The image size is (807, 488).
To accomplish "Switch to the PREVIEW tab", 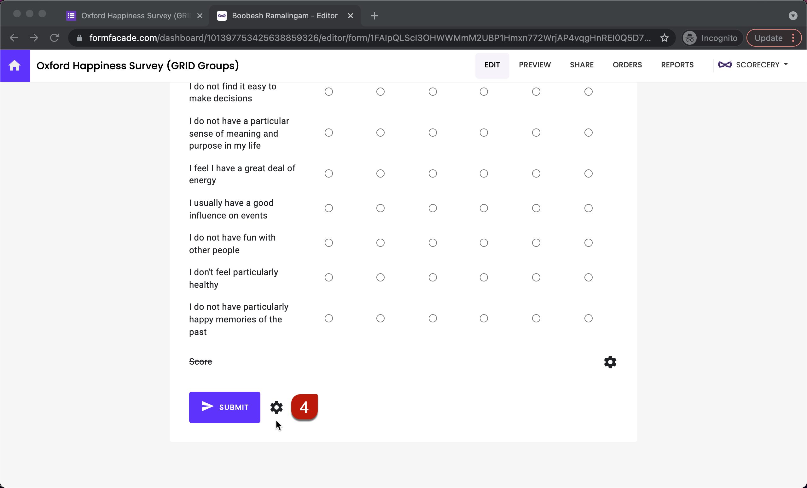I will tap(535, 65).
